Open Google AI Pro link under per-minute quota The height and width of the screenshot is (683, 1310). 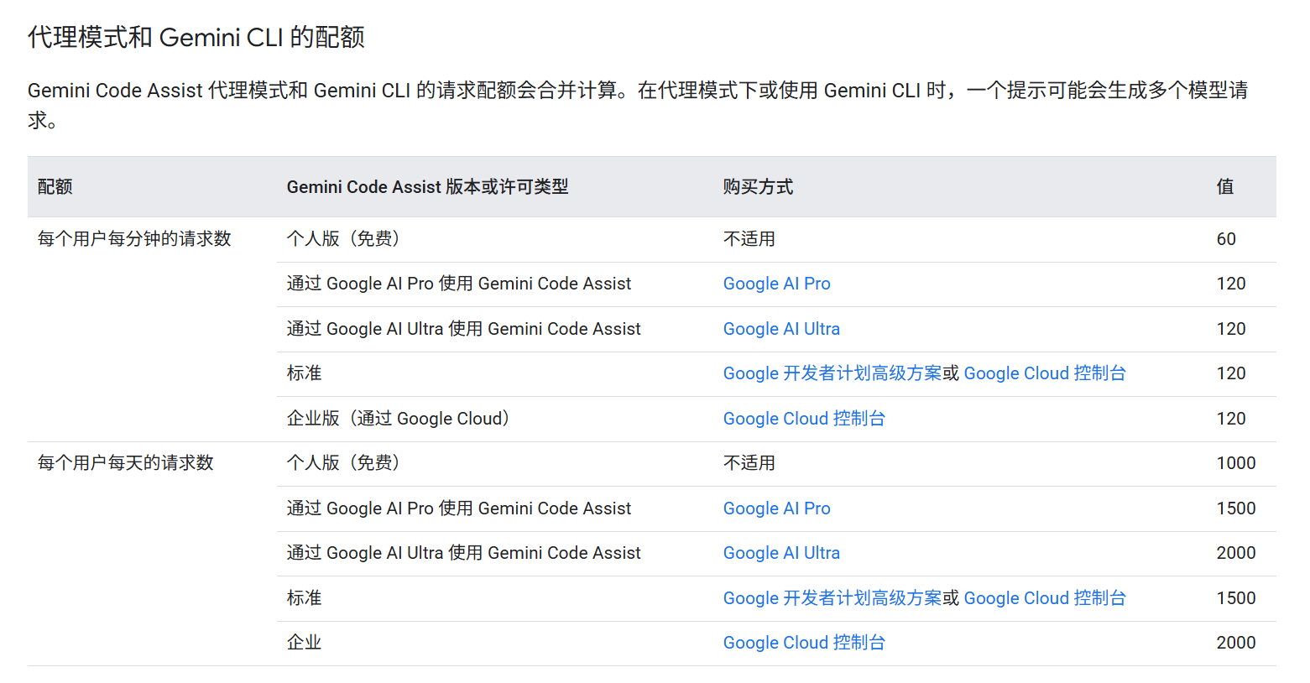point(776,284)
